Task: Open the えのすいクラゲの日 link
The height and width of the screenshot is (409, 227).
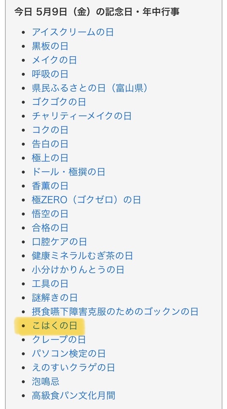Action: coord(74,368)
